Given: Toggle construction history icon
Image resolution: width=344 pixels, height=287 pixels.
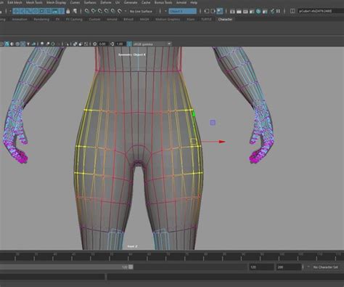Looking at the screenshot, I should point(220,11).
